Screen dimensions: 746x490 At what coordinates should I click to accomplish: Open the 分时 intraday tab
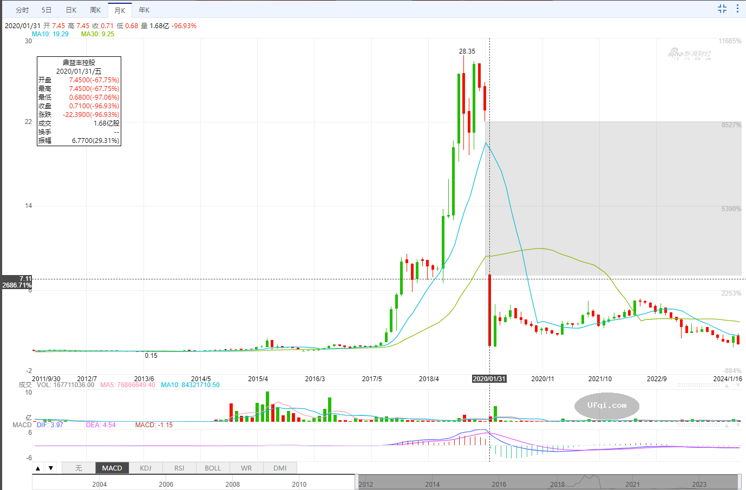pyautogui.click(x=22, y=10)
